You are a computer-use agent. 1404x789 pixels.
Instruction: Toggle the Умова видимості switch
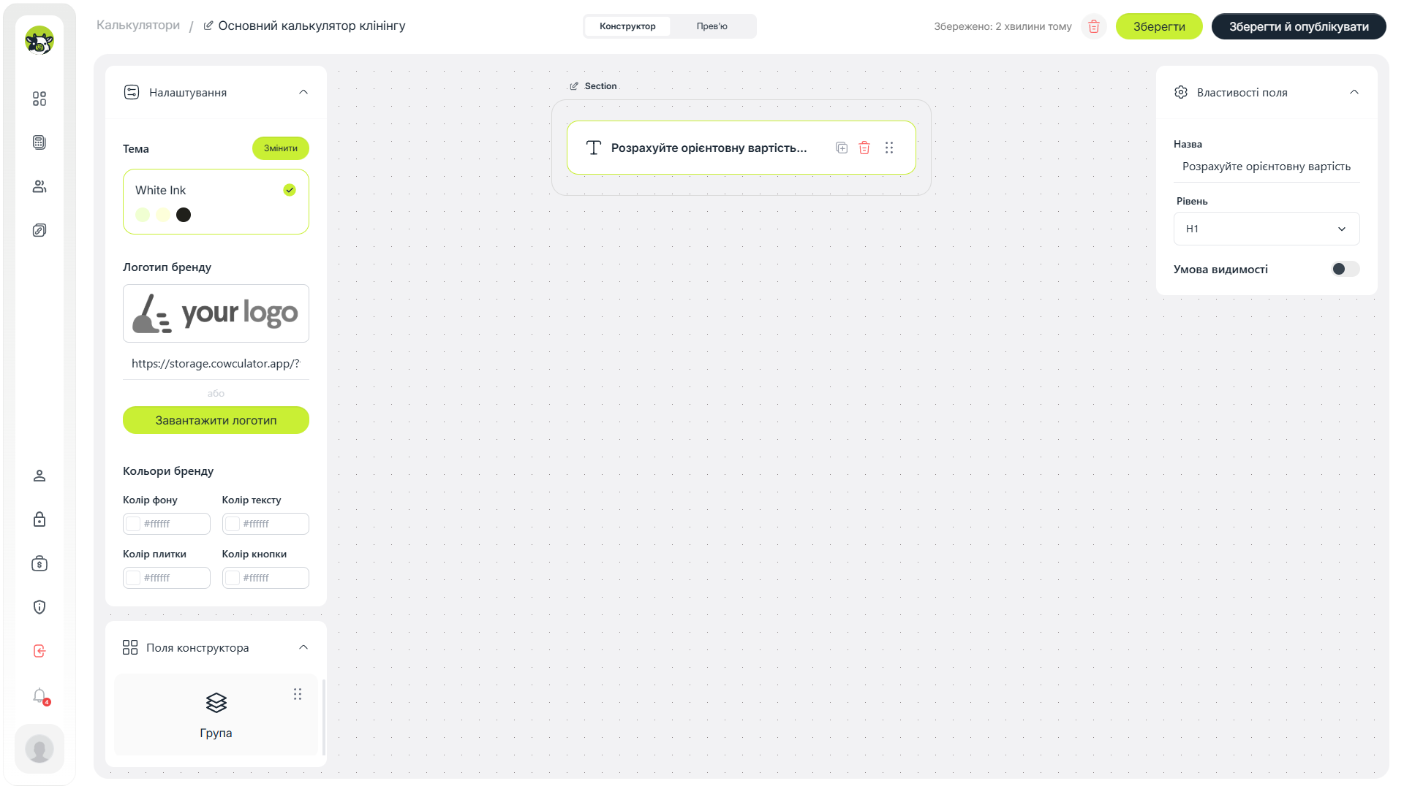point(1345,269)
